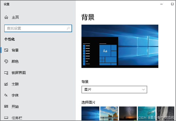The image size is (176, 121).
Task: Click the 锁屏界面 lock screen icon
Action: click(6, 73)
